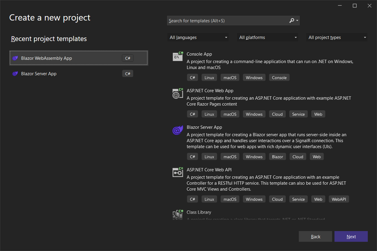Open the search options dropdown arrow
Screen dimensions: 377x251
tap(297, 21)
